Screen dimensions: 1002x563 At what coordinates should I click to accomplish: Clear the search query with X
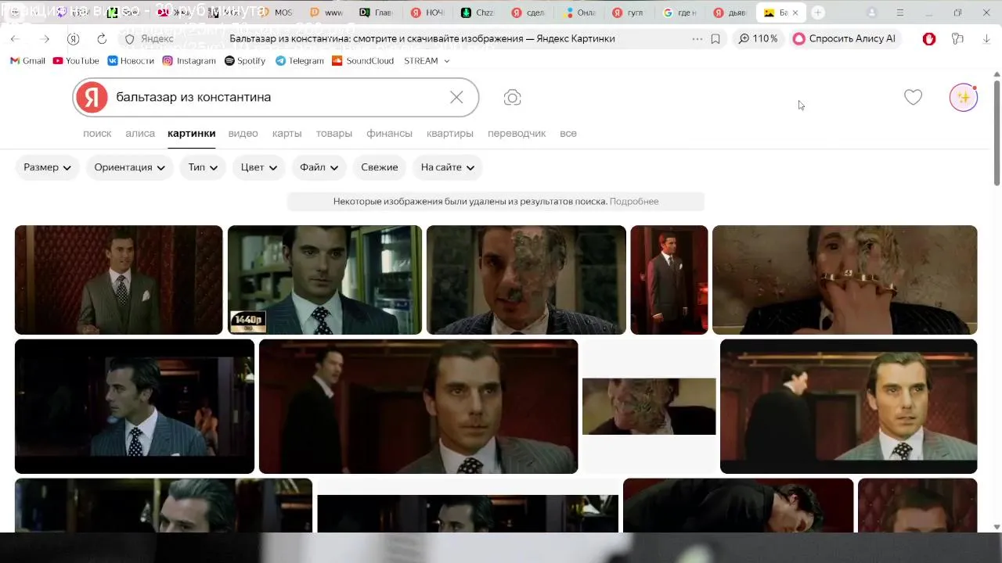pos(456,97)
